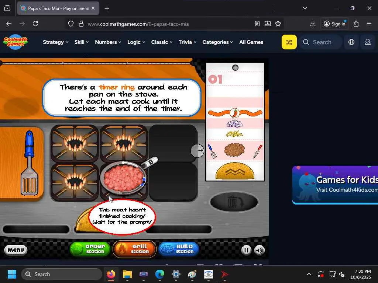Click the frying pan with raw meat
This screenshot has height=283, width=378.
123,178
